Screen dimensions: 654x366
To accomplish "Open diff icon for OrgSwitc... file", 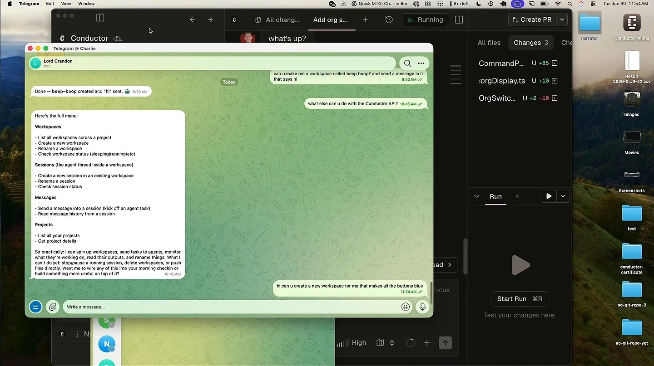I will (x=555, y=98).
